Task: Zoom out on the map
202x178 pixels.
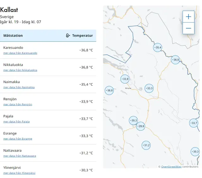Action: click(188, 28)
